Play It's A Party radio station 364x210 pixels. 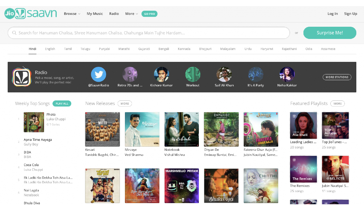click(256, 74)
